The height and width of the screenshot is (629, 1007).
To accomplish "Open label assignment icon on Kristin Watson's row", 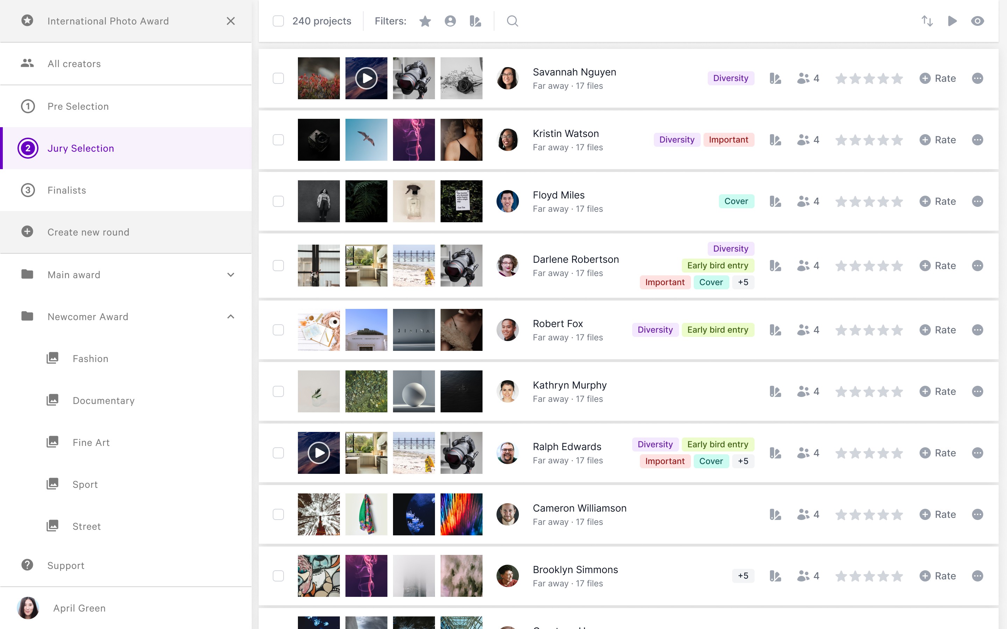I will 775,140.
